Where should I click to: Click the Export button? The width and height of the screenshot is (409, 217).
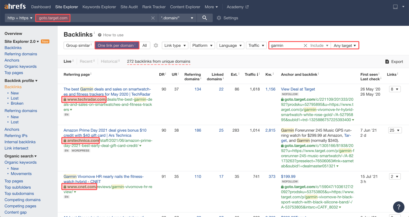coord(394,62)
